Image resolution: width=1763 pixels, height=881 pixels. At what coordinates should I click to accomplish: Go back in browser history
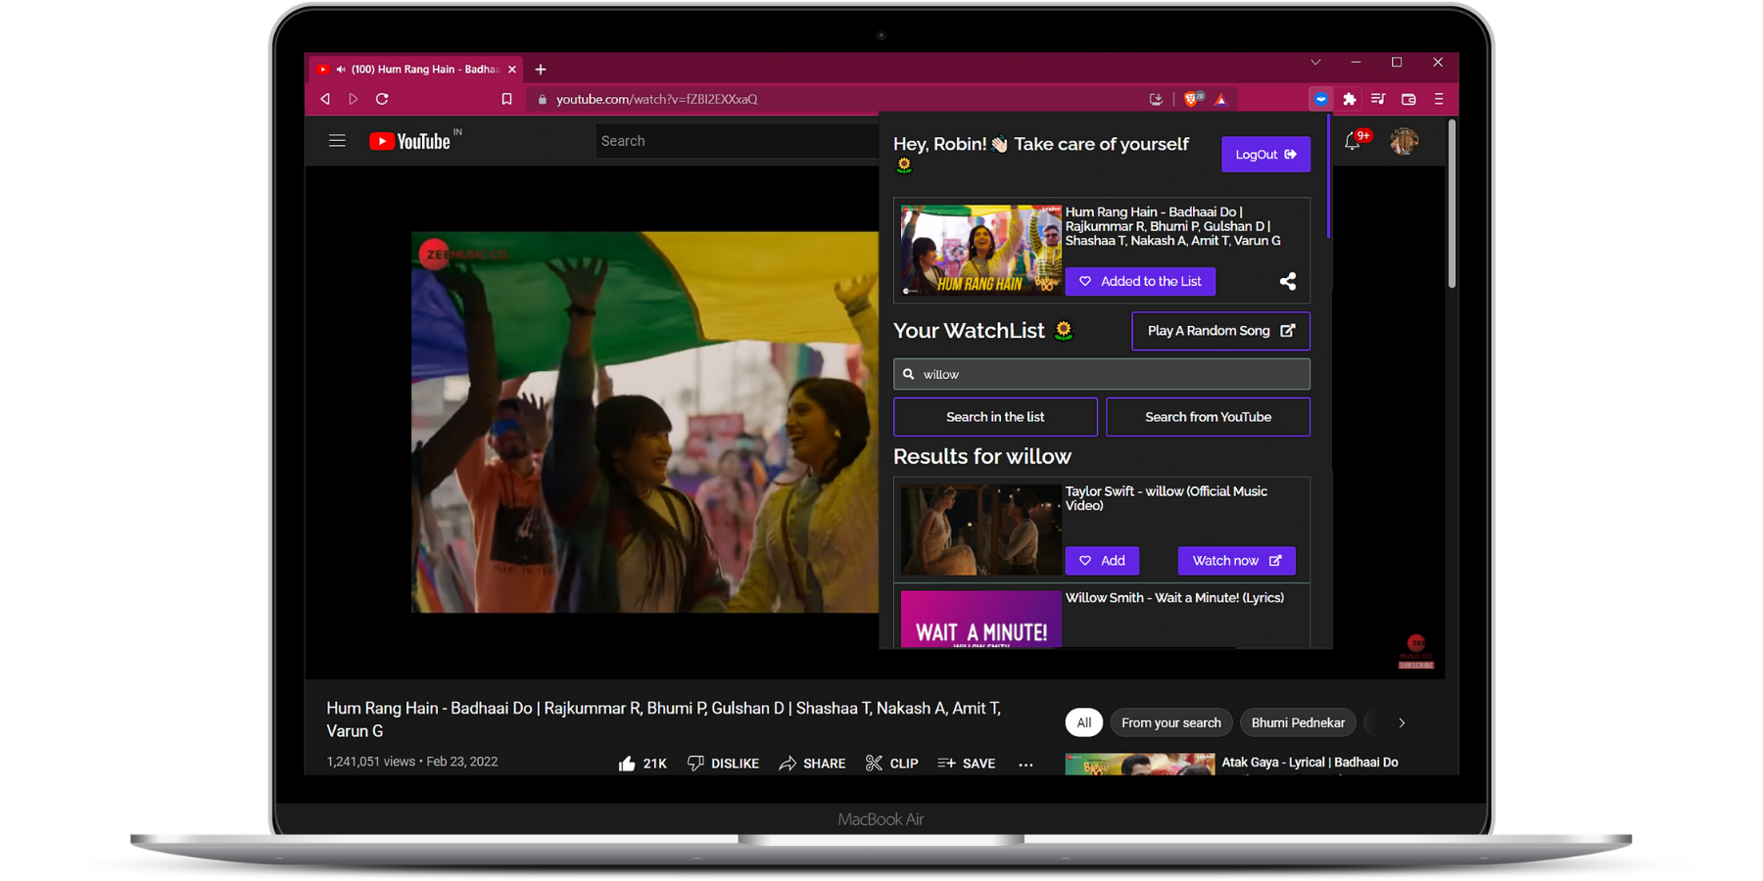(x=325, y=99)
